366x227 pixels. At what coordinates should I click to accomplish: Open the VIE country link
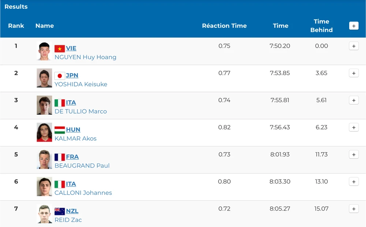coord(71,48)
